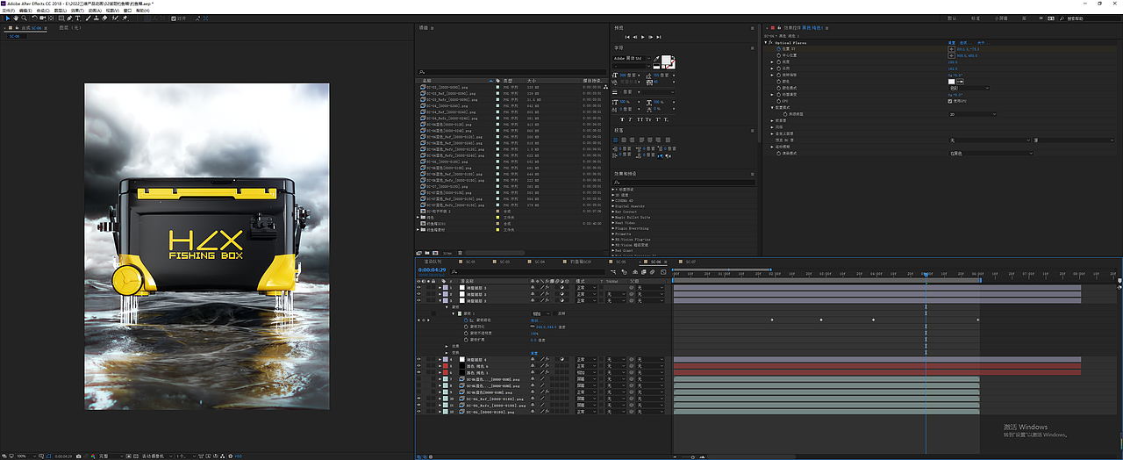Hide timeline layer 1 with eye toggle

click(418, 287)
